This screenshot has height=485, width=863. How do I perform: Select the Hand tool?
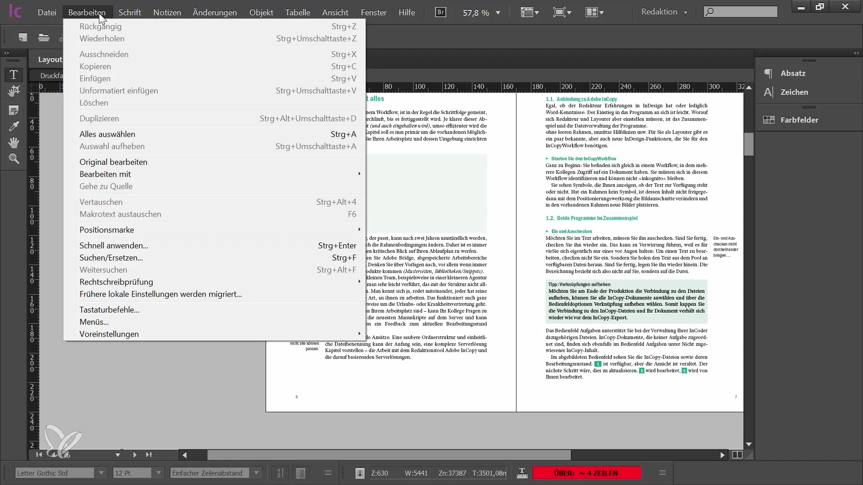point(13,142)
